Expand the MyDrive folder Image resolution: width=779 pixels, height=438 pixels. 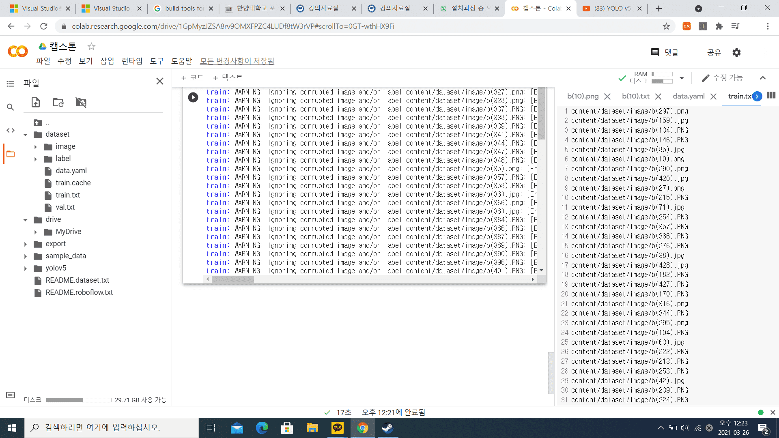tap(36, 232)
